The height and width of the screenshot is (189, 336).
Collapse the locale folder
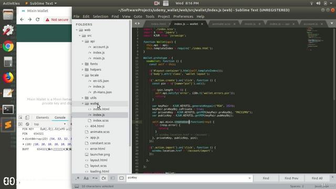pos(82,75)
